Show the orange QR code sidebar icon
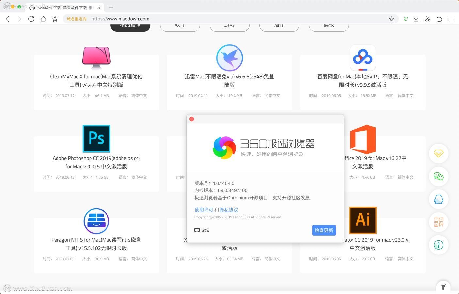459x294 pixels. (x=438, y=222)
